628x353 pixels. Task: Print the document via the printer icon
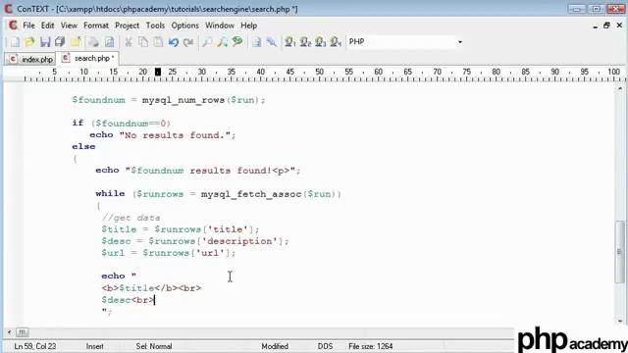point(94,41)
